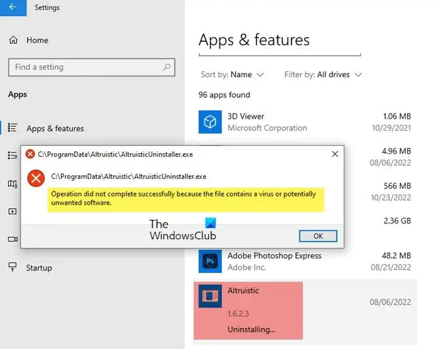Close the AltruisticUninstaller error dialog
Viewport: 439px width, 349px height.
pos(335,154)
